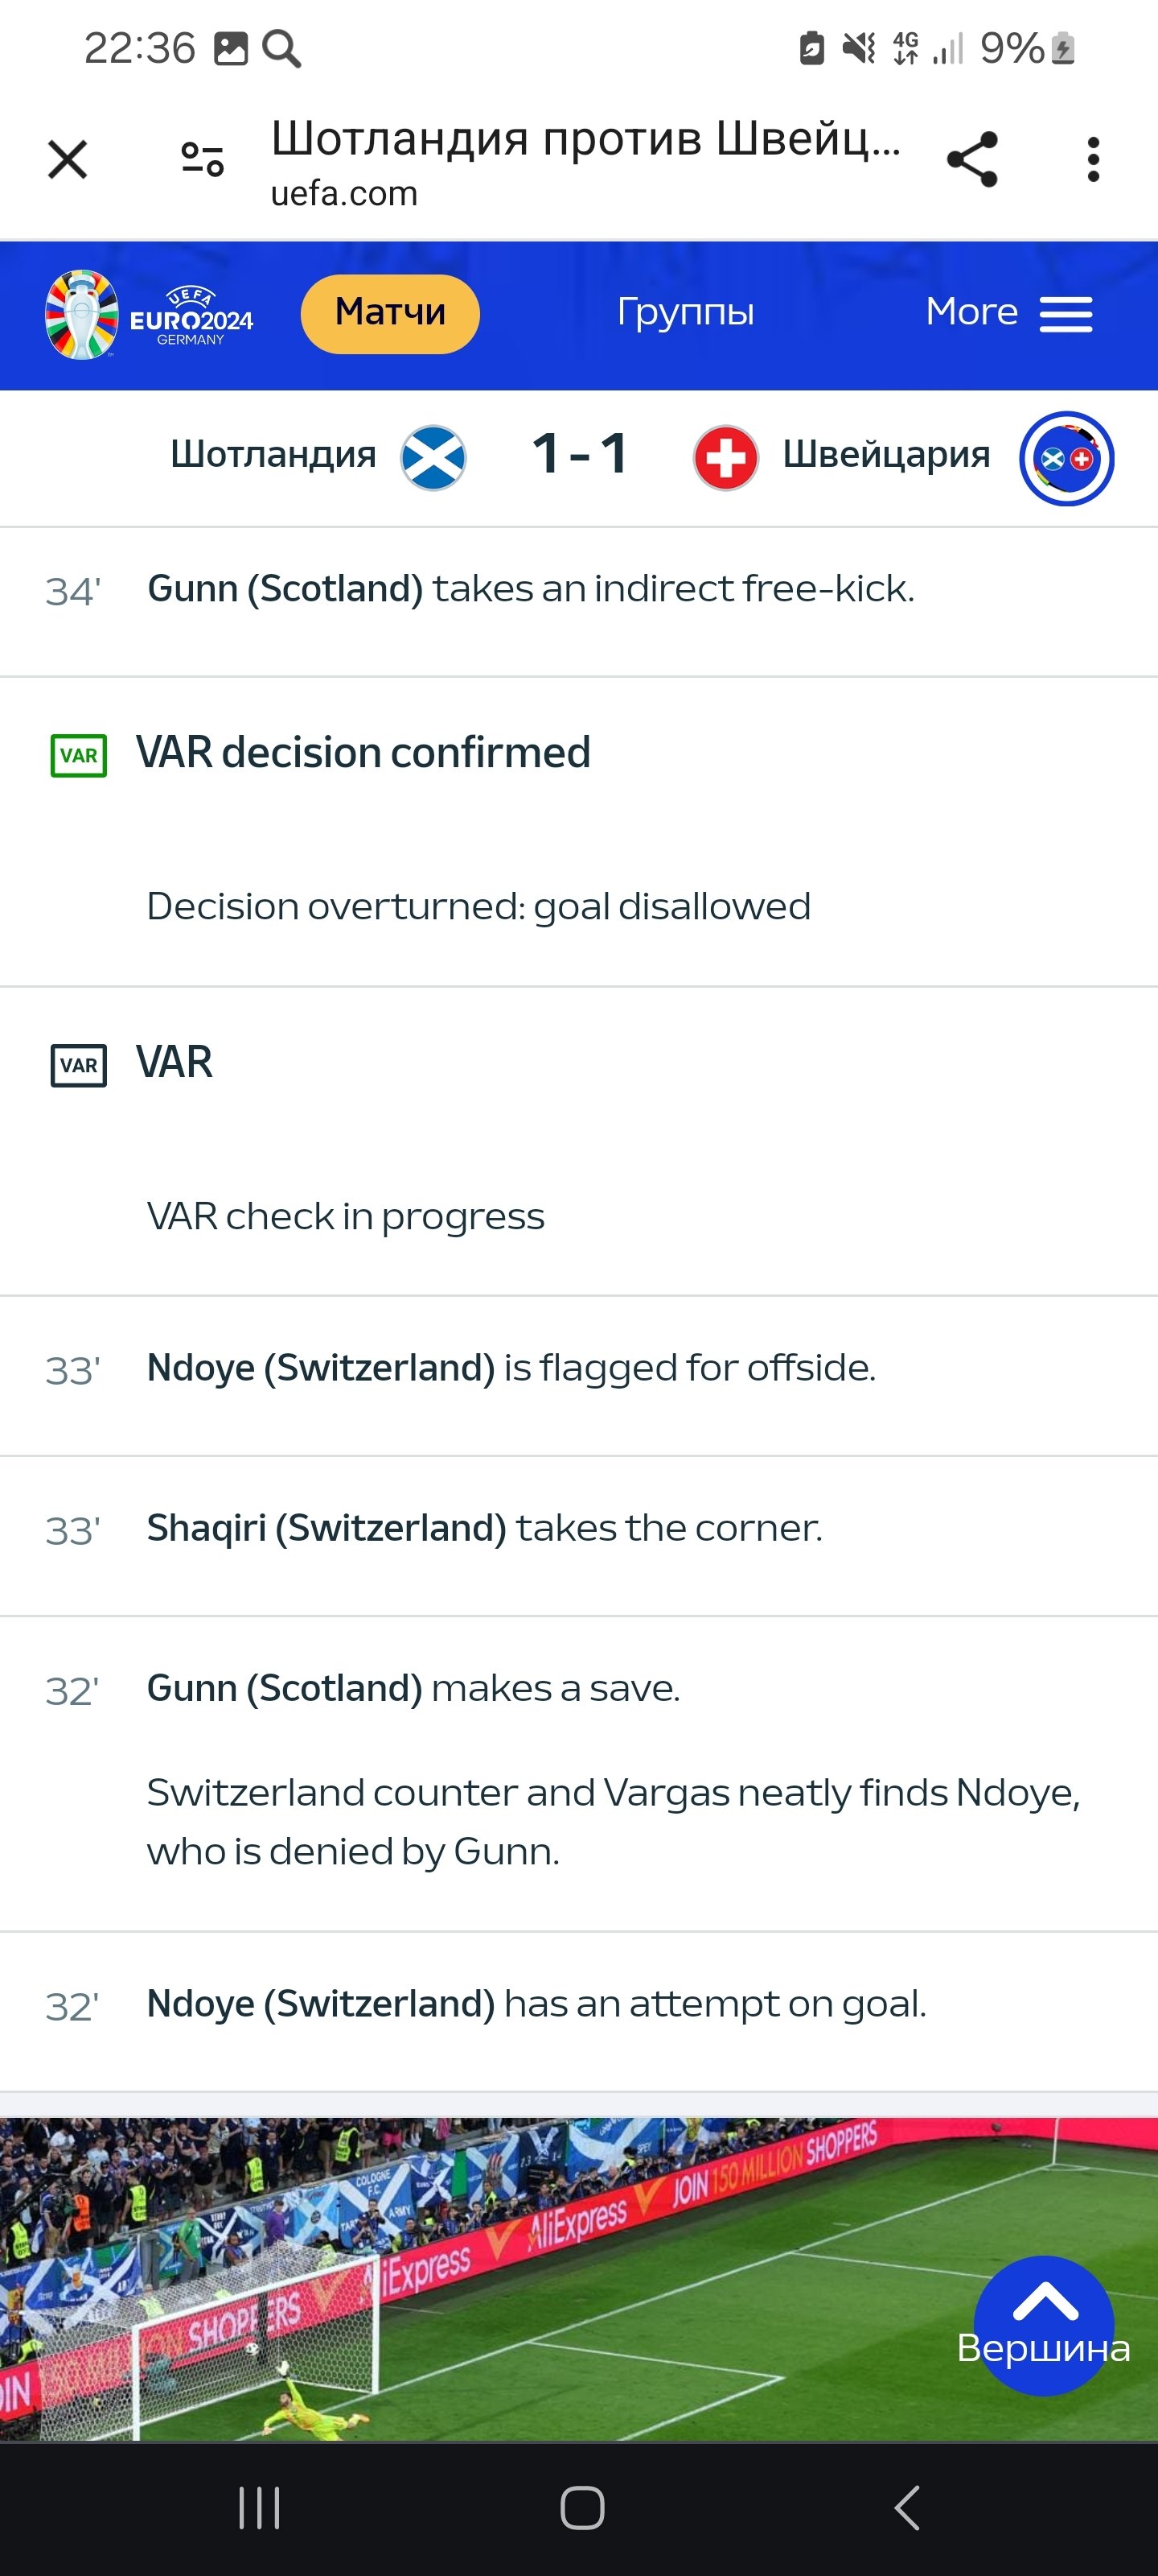
Task: Open the three-dot overflow menu
Action: click(x=1093, y=160)
